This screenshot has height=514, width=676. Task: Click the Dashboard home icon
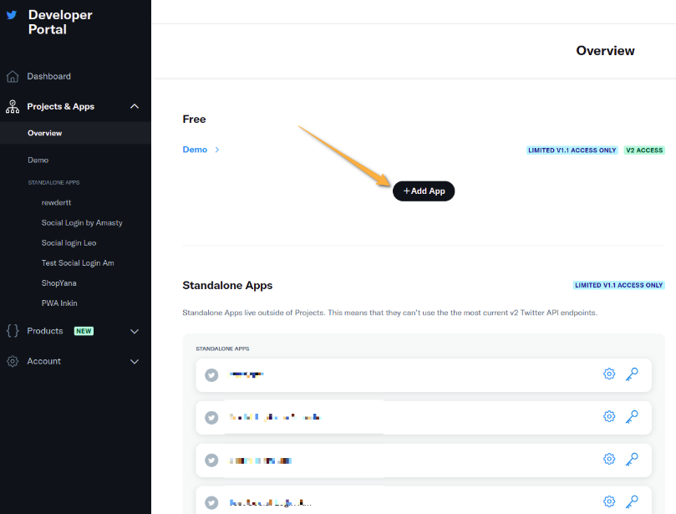pos(13,76)
